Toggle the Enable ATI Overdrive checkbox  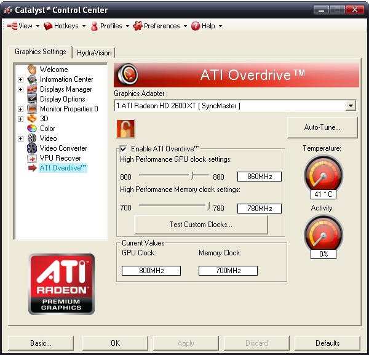123,149
